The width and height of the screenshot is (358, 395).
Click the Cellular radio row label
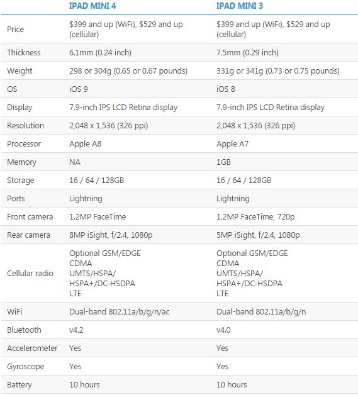coord(30,274)
